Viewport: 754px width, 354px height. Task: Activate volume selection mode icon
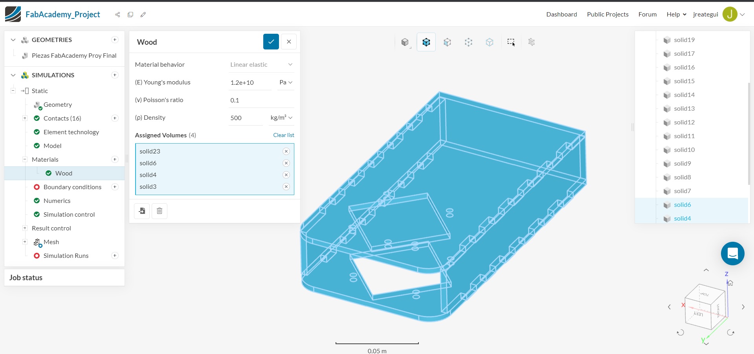pyautogui.click(x=426, y=42)
